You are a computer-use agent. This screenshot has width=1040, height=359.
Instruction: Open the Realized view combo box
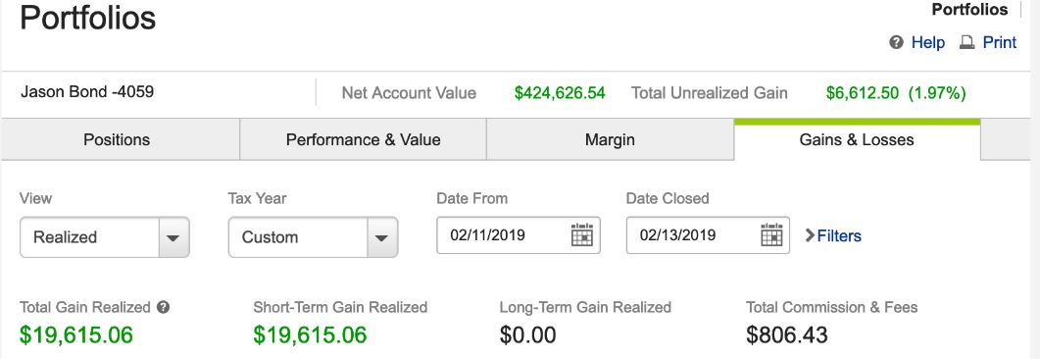pos(105,237)
